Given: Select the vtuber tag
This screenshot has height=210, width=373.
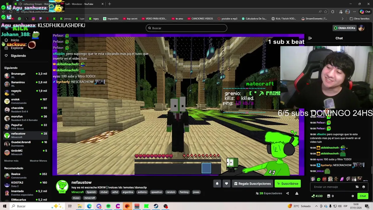Looking at the screenshot, I should coord(104,192).
